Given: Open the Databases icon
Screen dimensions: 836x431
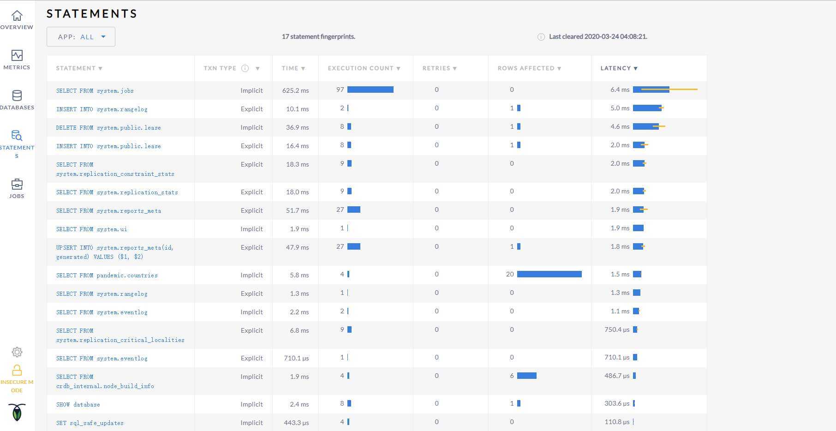Looking at the screenshot, I should [17, 96].
